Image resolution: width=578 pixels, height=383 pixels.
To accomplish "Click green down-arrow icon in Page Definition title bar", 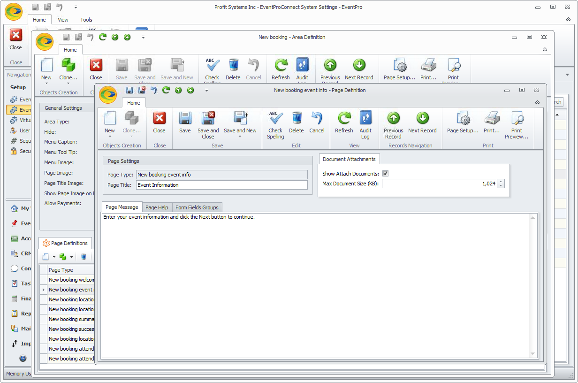I will [190, 90].
